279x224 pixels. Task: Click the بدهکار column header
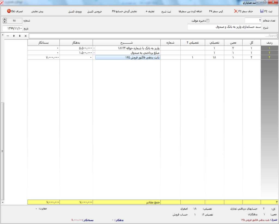point(76,43)
